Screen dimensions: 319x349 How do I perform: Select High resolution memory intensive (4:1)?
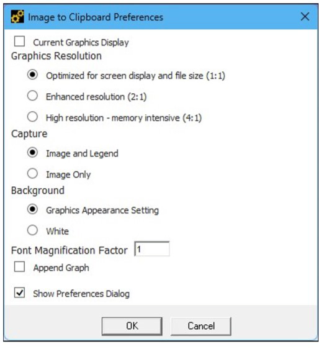[32, 117]
